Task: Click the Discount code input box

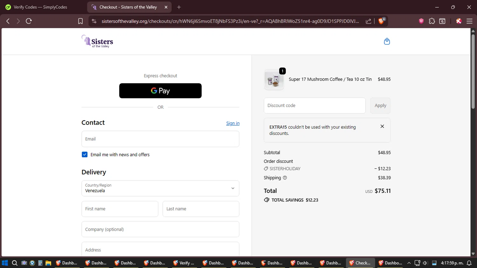Action: click(315, 106)
